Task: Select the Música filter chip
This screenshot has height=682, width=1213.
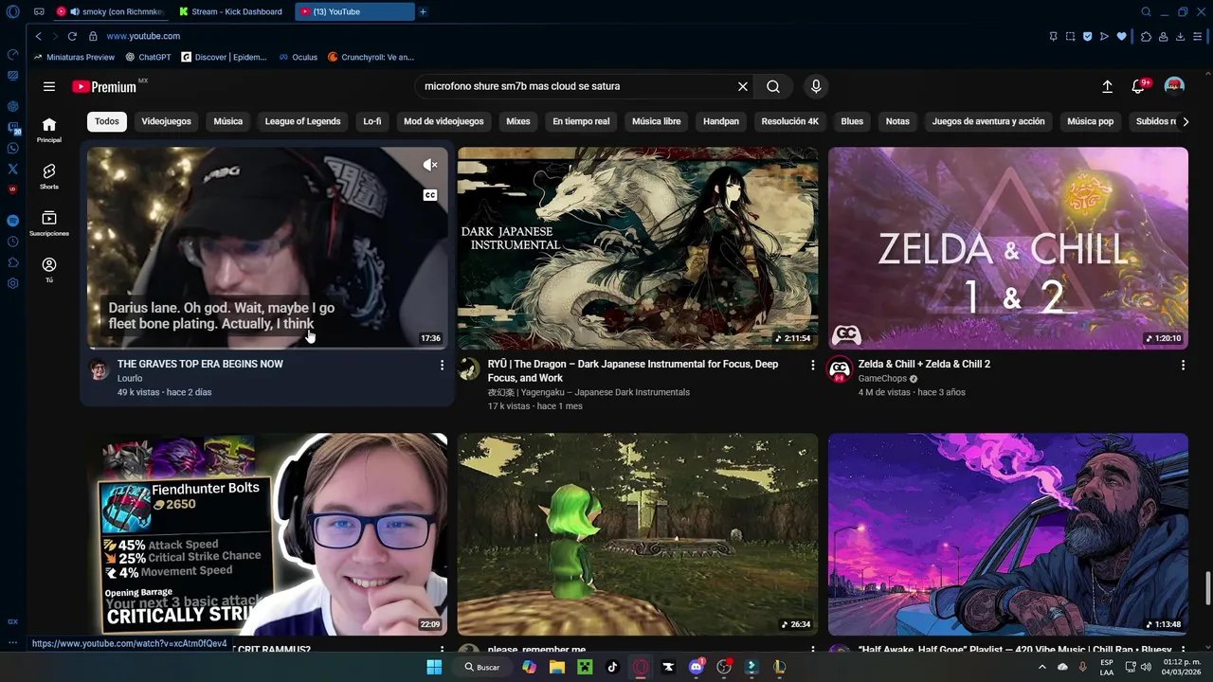Action: (227, 121)
